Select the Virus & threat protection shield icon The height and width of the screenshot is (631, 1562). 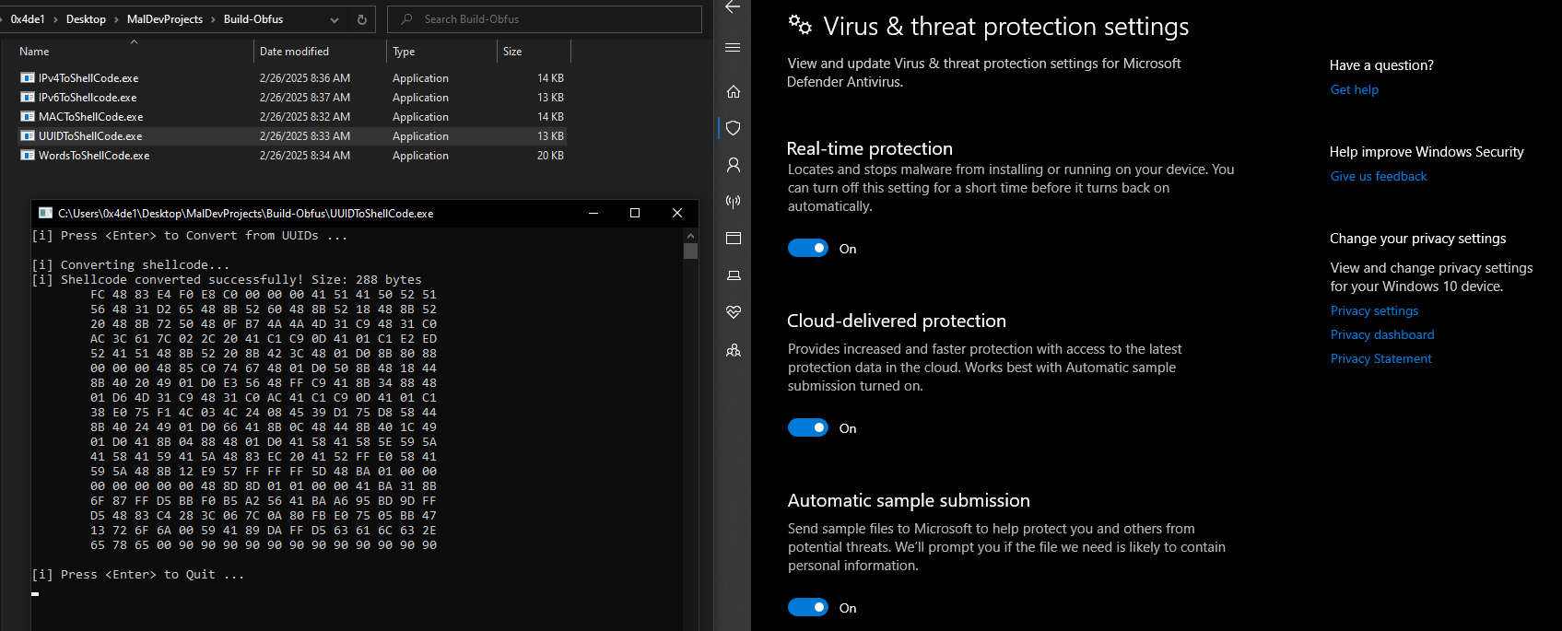[x=734, y=128]
